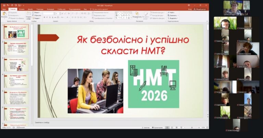Image resolution: width=263 pixels, height=138 pixels.
Task: Switch to Design (Дизайн) ribbon tab
Action: coord(30,9)
